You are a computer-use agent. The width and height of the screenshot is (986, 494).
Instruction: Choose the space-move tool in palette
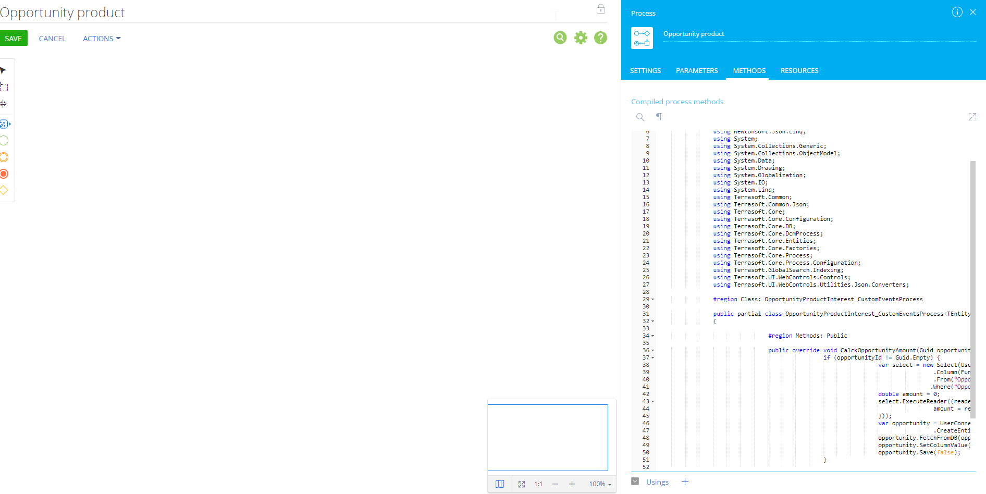(3, 104)
